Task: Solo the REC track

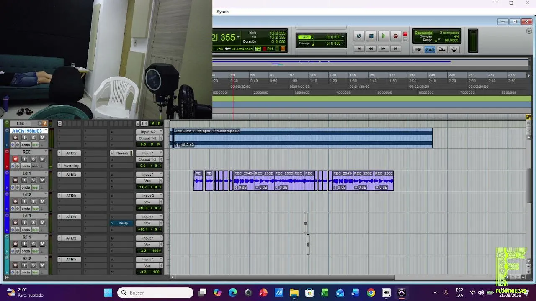Action: (x=33, y=159)
